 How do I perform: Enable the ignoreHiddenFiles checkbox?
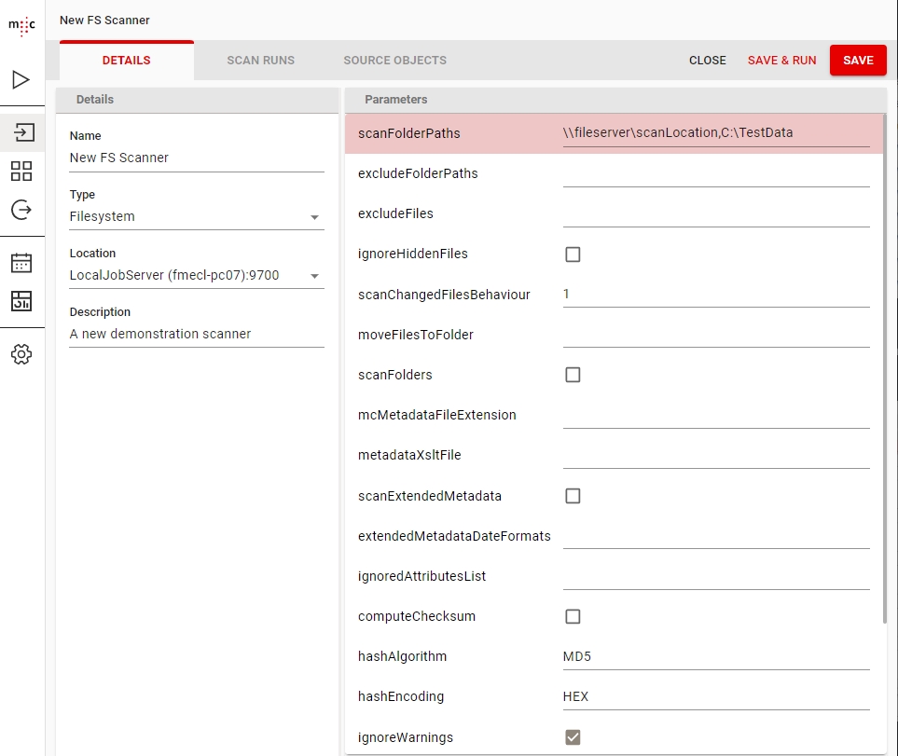click(573, 254)
